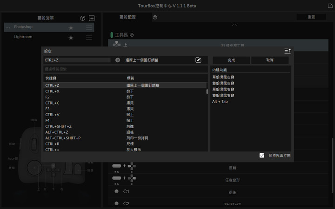
Task: Click the star icon on Lightroom preset
Action: [71, 38]
